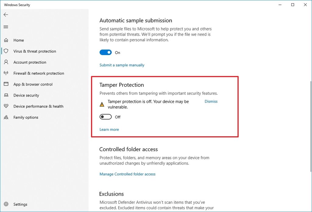Navigate back using the arrow button
This screenshot has height=212, width=312.
(5, 14)
